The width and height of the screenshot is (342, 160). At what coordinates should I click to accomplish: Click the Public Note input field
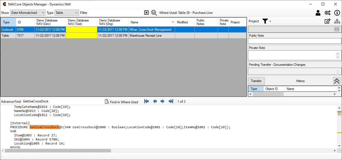point(295,41)
